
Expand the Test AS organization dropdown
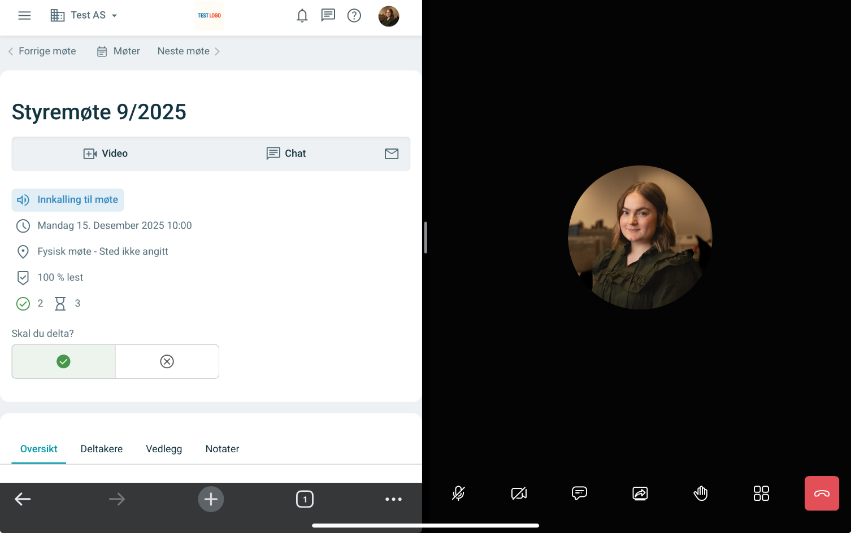point(84,15)
